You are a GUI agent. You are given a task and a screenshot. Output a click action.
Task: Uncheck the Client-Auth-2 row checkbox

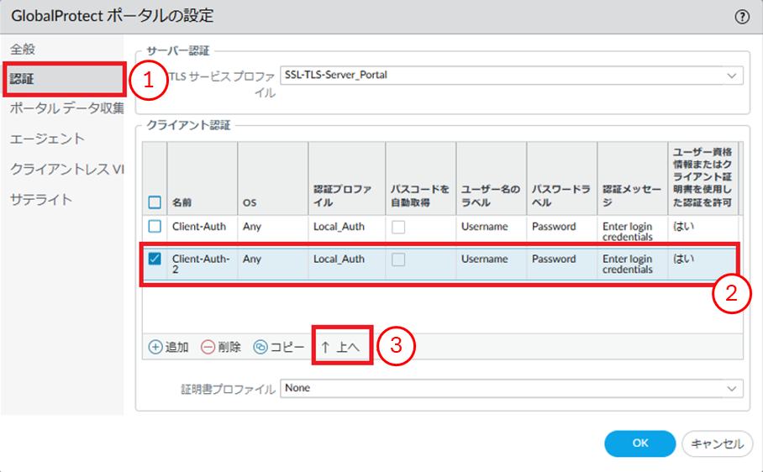tap(155, 260)
